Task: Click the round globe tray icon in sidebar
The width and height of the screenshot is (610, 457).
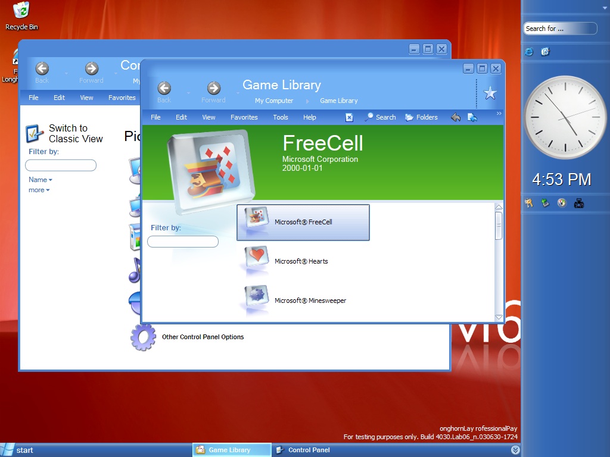Action: click(x=562, y=203)
